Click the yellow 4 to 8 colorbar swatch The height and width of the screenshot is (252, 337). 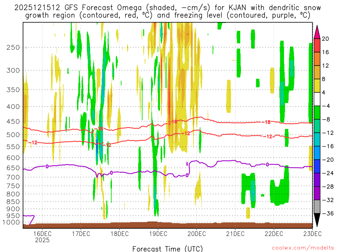317,86
